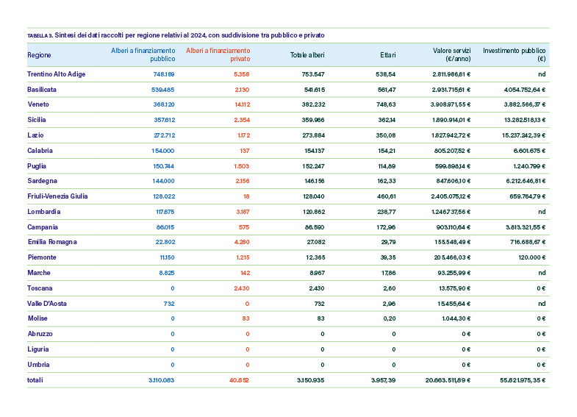Click 'Alberi a finanziamento privato' header
This screenshot has width=577, height=417.
click(x=218, y=54)
